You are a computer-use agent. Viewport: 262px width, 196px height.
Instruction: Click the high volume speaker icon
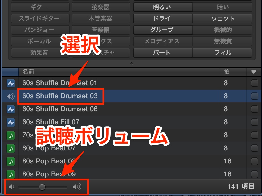77,187
